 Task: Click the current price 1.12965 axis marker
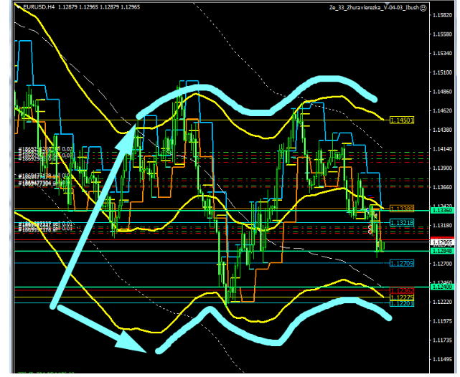[x=442, y=242]
